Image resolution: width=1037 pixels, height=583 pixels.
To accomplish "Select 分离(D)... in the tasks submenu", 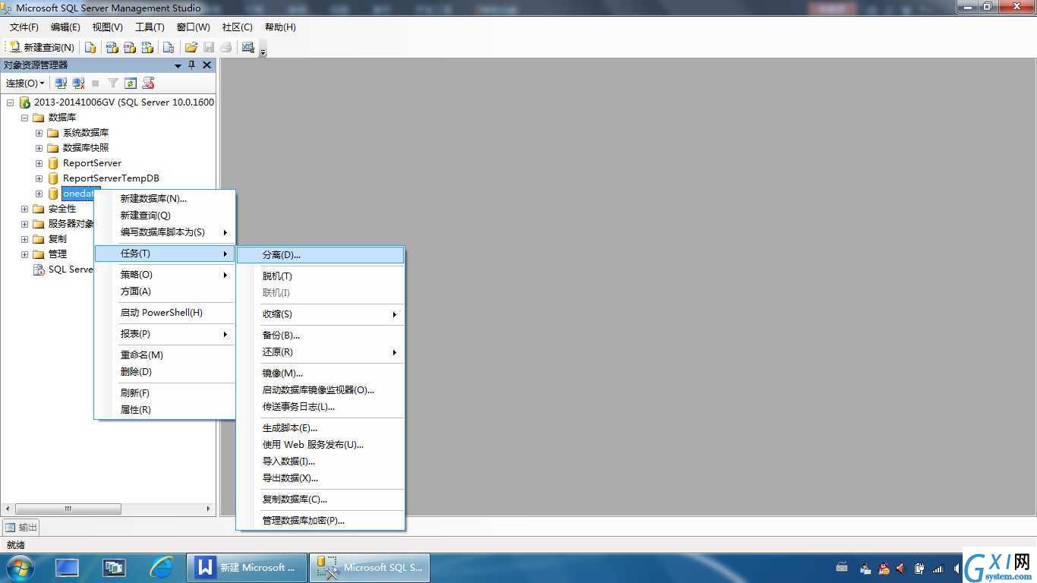I will 320,255.
